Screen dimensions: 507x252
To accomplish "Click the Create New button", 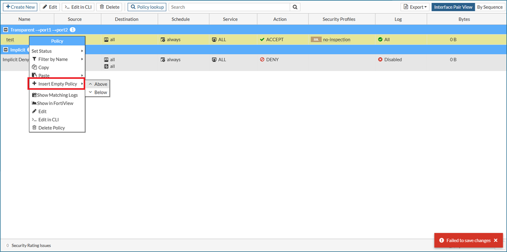I will click(x=20, y=7).
